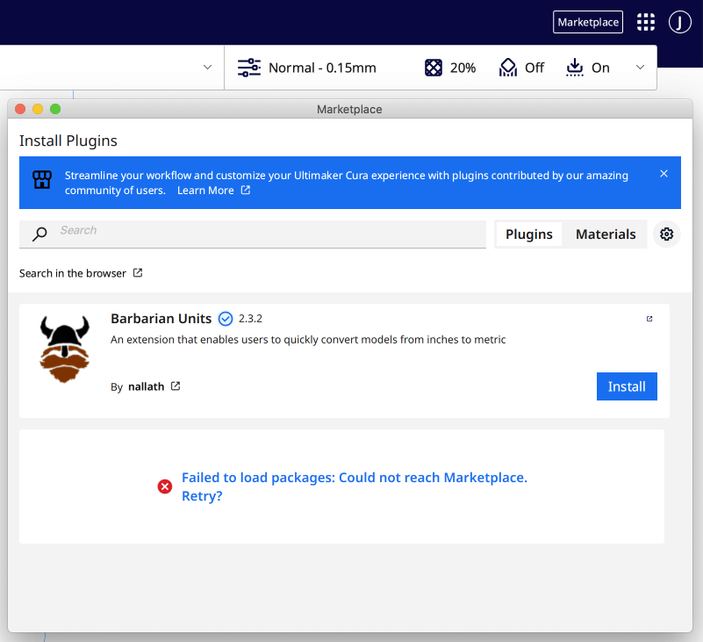703x642 pixels.
Task: Open the application switcher grid icon
Action: tap(646, 22)
